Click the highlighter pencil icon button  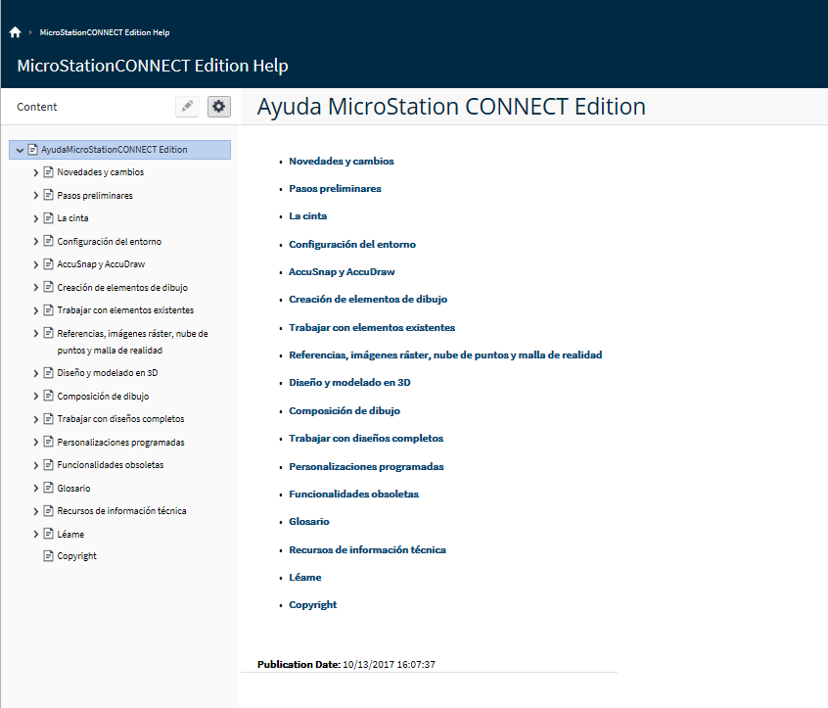pos(187,107)
